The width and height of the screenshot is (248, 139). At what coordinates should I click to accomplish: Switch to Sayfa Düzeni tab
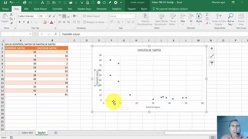point(40,9)
